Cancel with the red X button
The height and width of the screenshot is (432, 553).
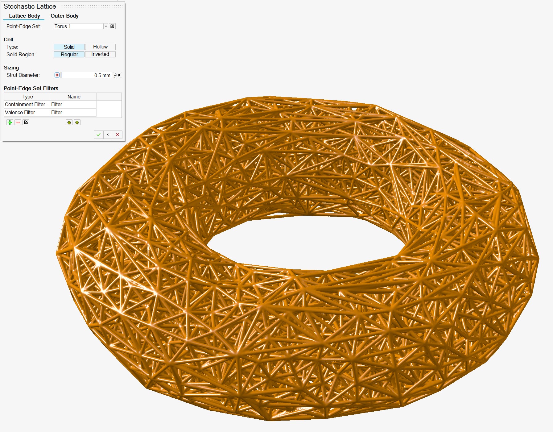pos(118,135)
